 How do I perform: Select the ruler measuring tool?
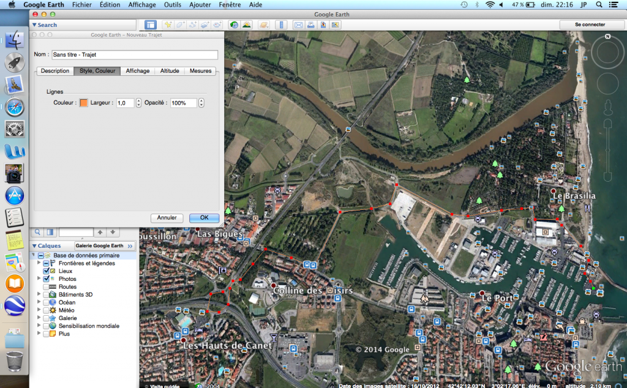282,25
